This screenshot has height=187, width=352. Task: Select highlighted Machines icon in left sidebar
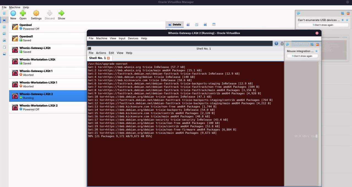pos(4,20)
